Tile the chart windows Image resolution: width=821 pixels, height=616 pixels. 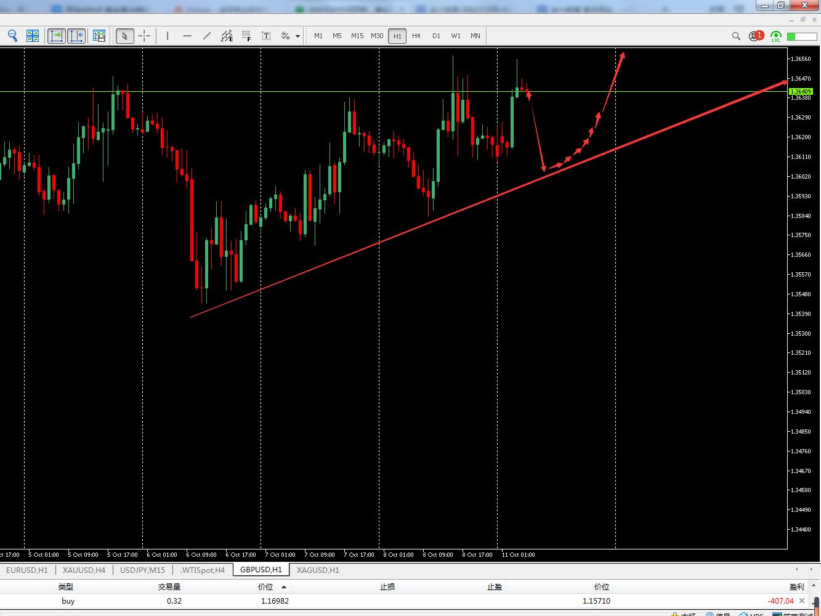click(33, 36)
